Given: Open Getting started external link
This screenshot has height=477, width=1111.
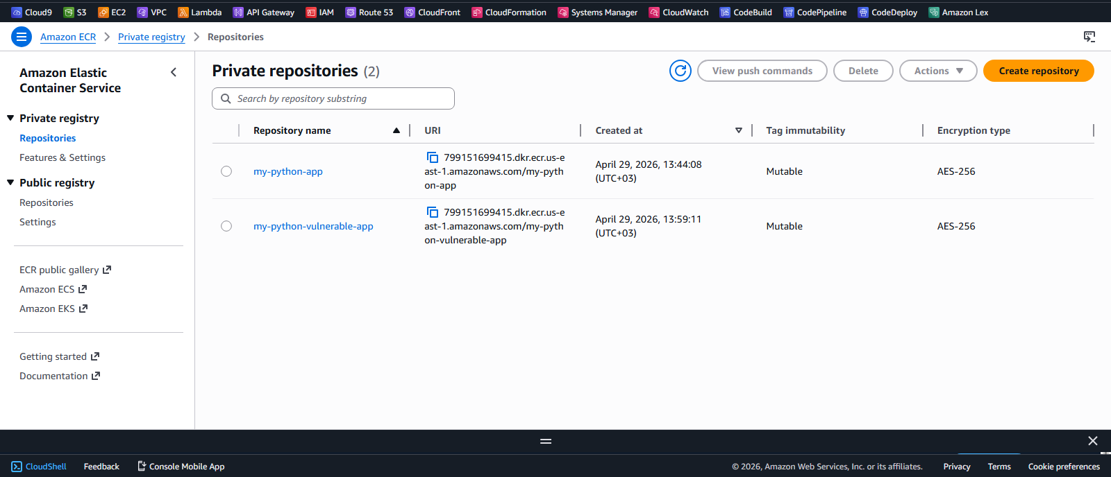Looking at the screenshot, I should tap(60, 356).
